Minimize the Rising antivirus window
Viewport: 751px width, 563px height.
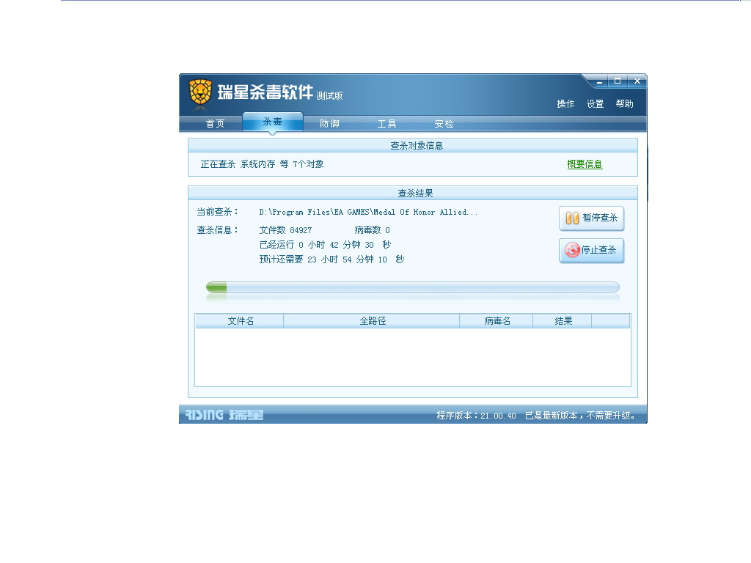(599, 81)
